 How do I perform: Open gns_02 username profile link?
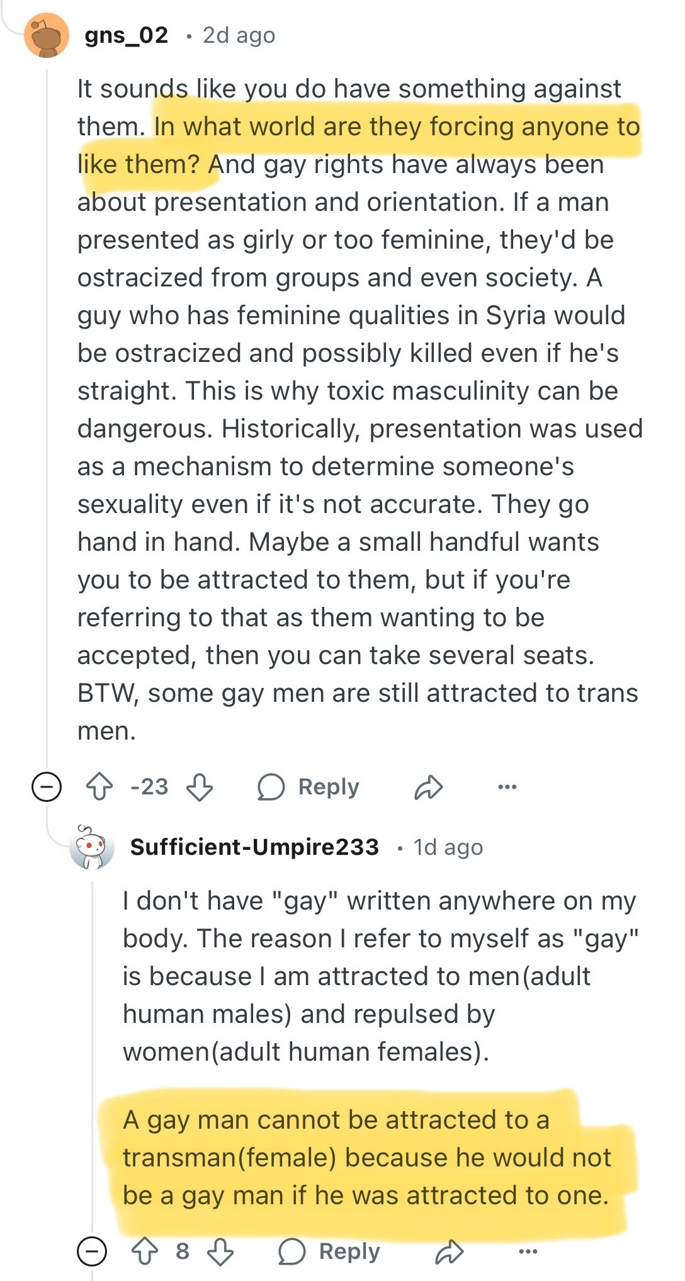pos(127,35)
